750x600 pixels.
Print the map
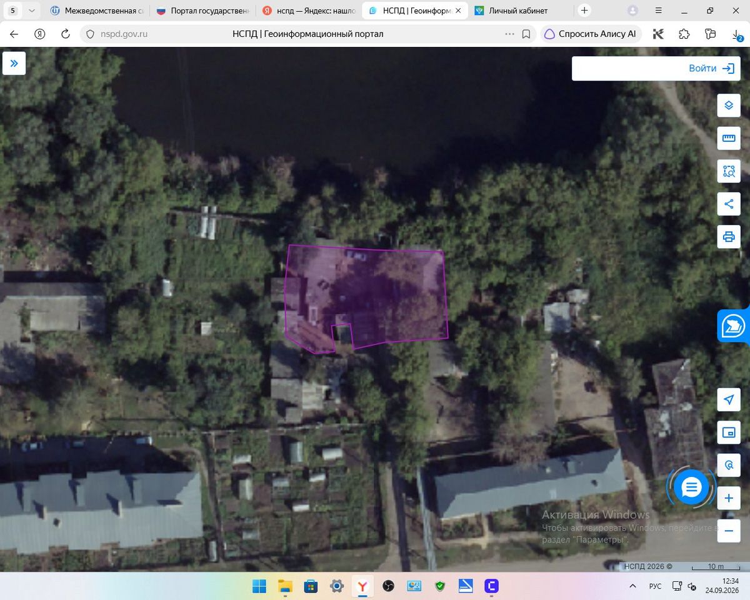click(x=729, y=237)
